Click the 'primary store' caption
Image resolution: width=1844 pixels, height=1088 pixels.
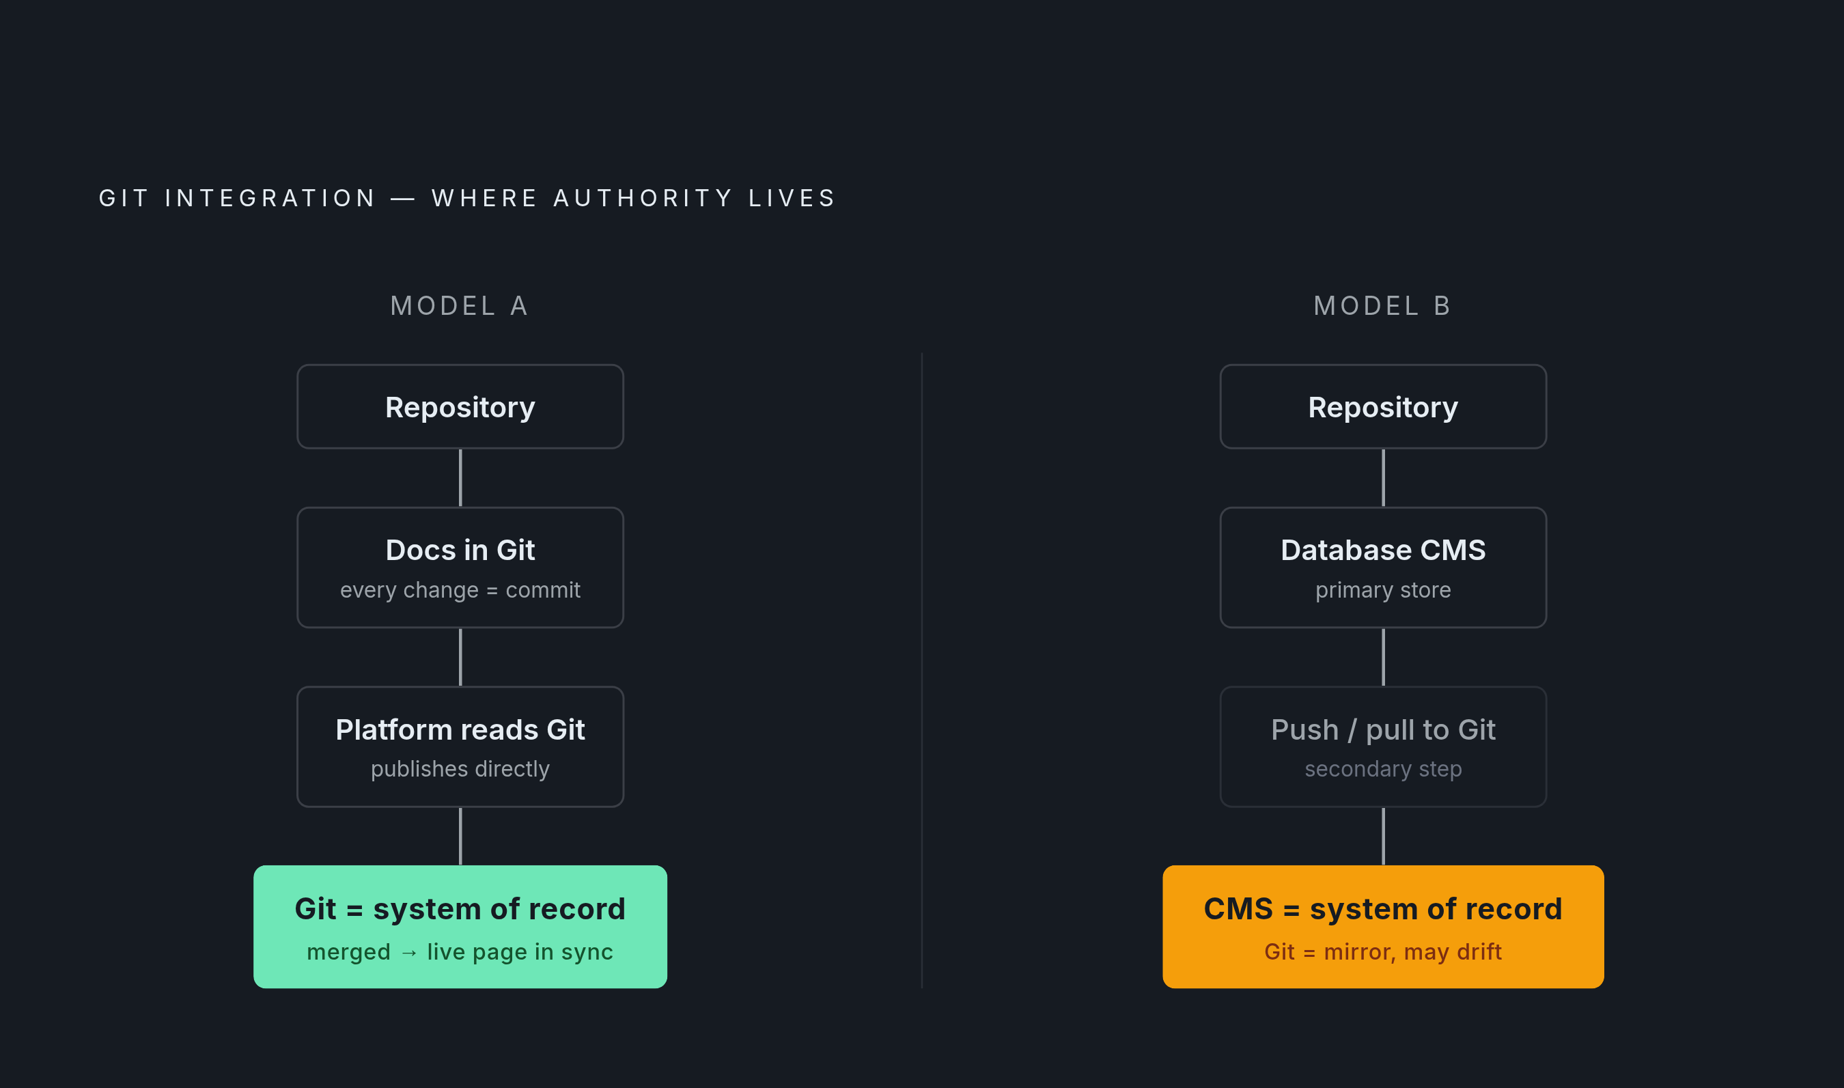pos(1383,590)
